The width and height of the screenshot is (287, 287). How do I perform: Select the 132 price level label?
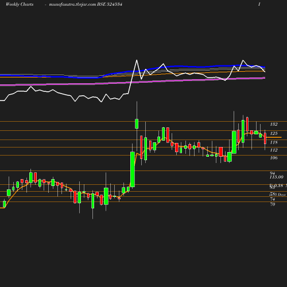(274, 124)
